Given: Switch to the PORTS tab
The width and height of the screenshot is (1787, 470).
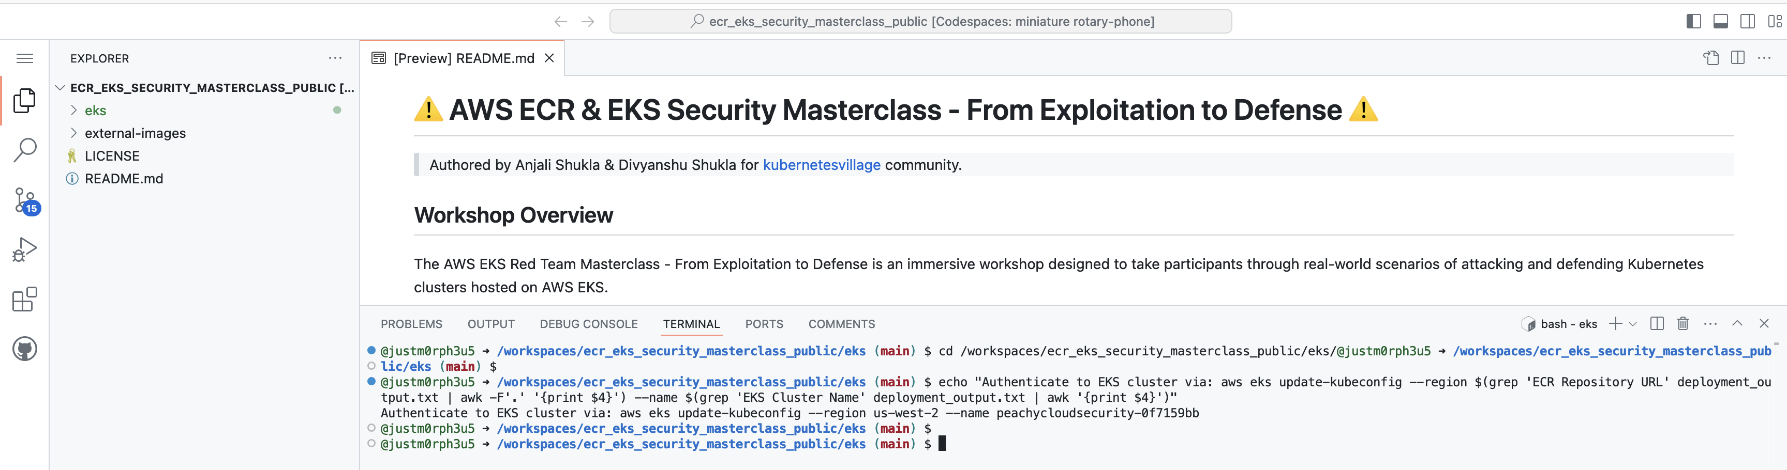Looking at the screenshot, I should (x=764, y=324).
